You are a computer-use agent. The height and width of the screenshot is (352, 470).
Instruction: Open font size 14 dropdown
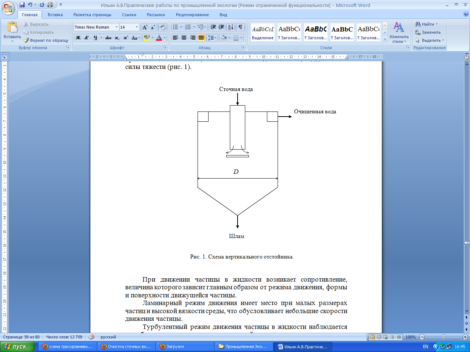[x=137, y=27]
